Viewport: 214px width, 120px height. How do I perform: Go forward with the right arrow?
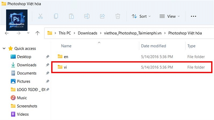click(19, 33)
